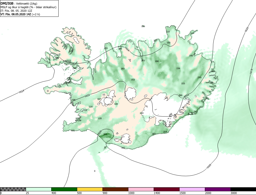Click the map value 133 on the north coast
The image size is (256, 195).
[x=106, y=48]
